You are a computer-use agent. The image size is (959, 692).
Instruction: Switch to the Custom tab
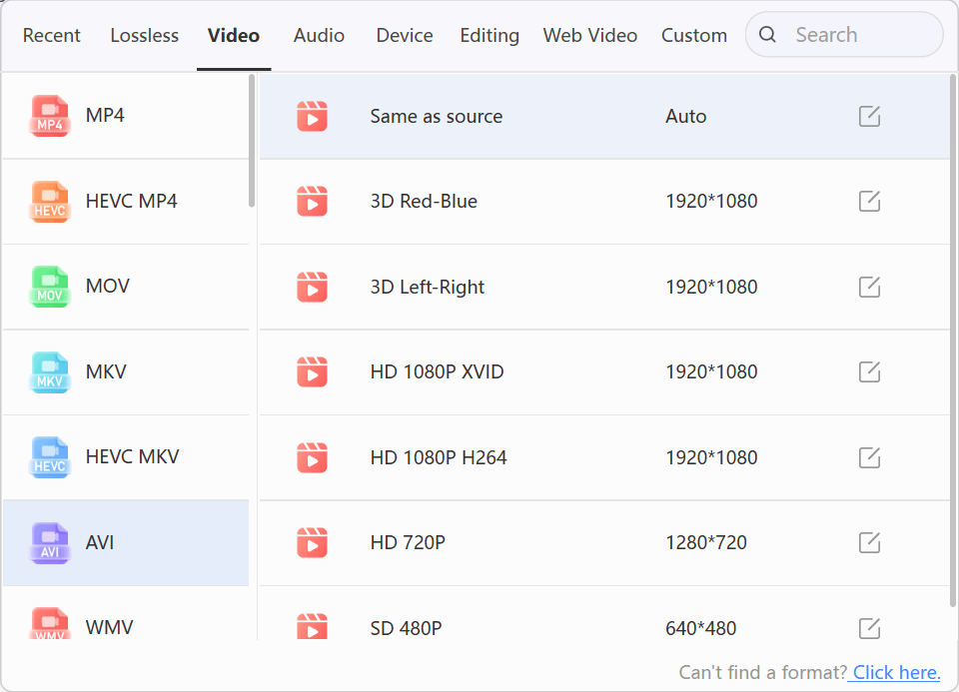coord(694,36)
